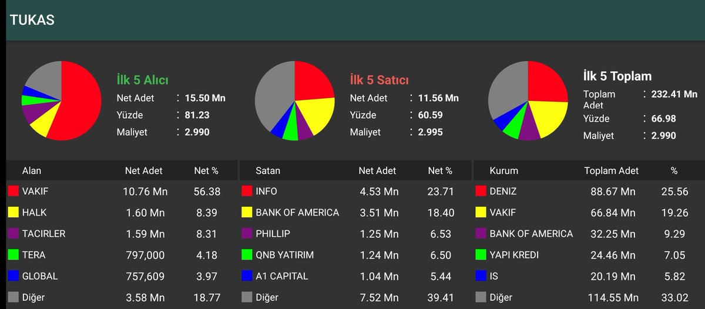
Task: Click the 56.38 net percent value
Action: (x=206, y=192)
